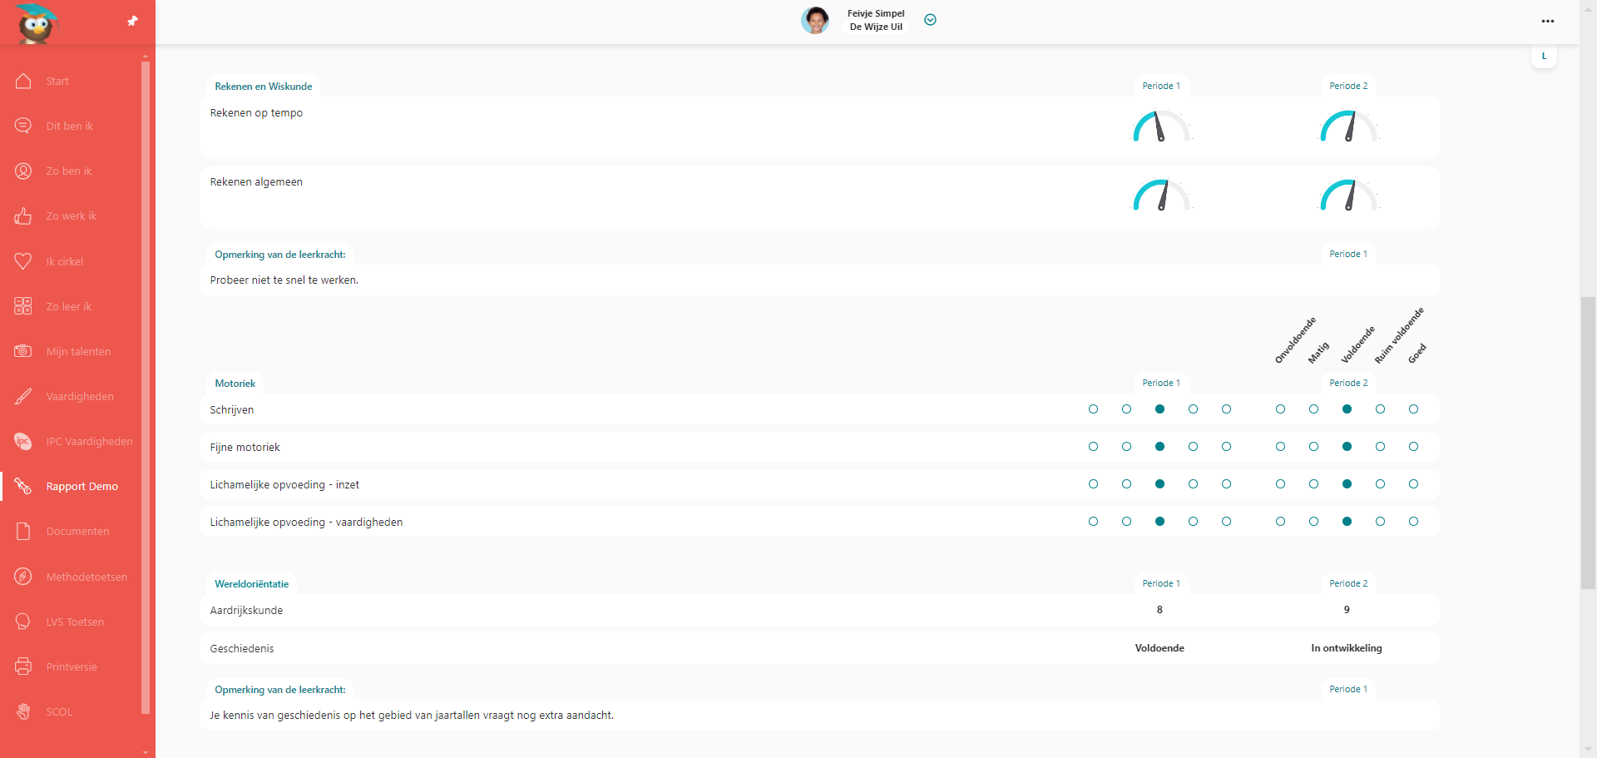Open the Zo leer ik menu item
1597x758 pixels.
tap(69, 306)
